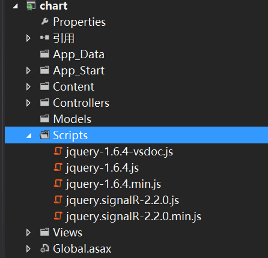Collapse the Scripts folder
This screenshot has width=268, height=258.
point(29,136)
